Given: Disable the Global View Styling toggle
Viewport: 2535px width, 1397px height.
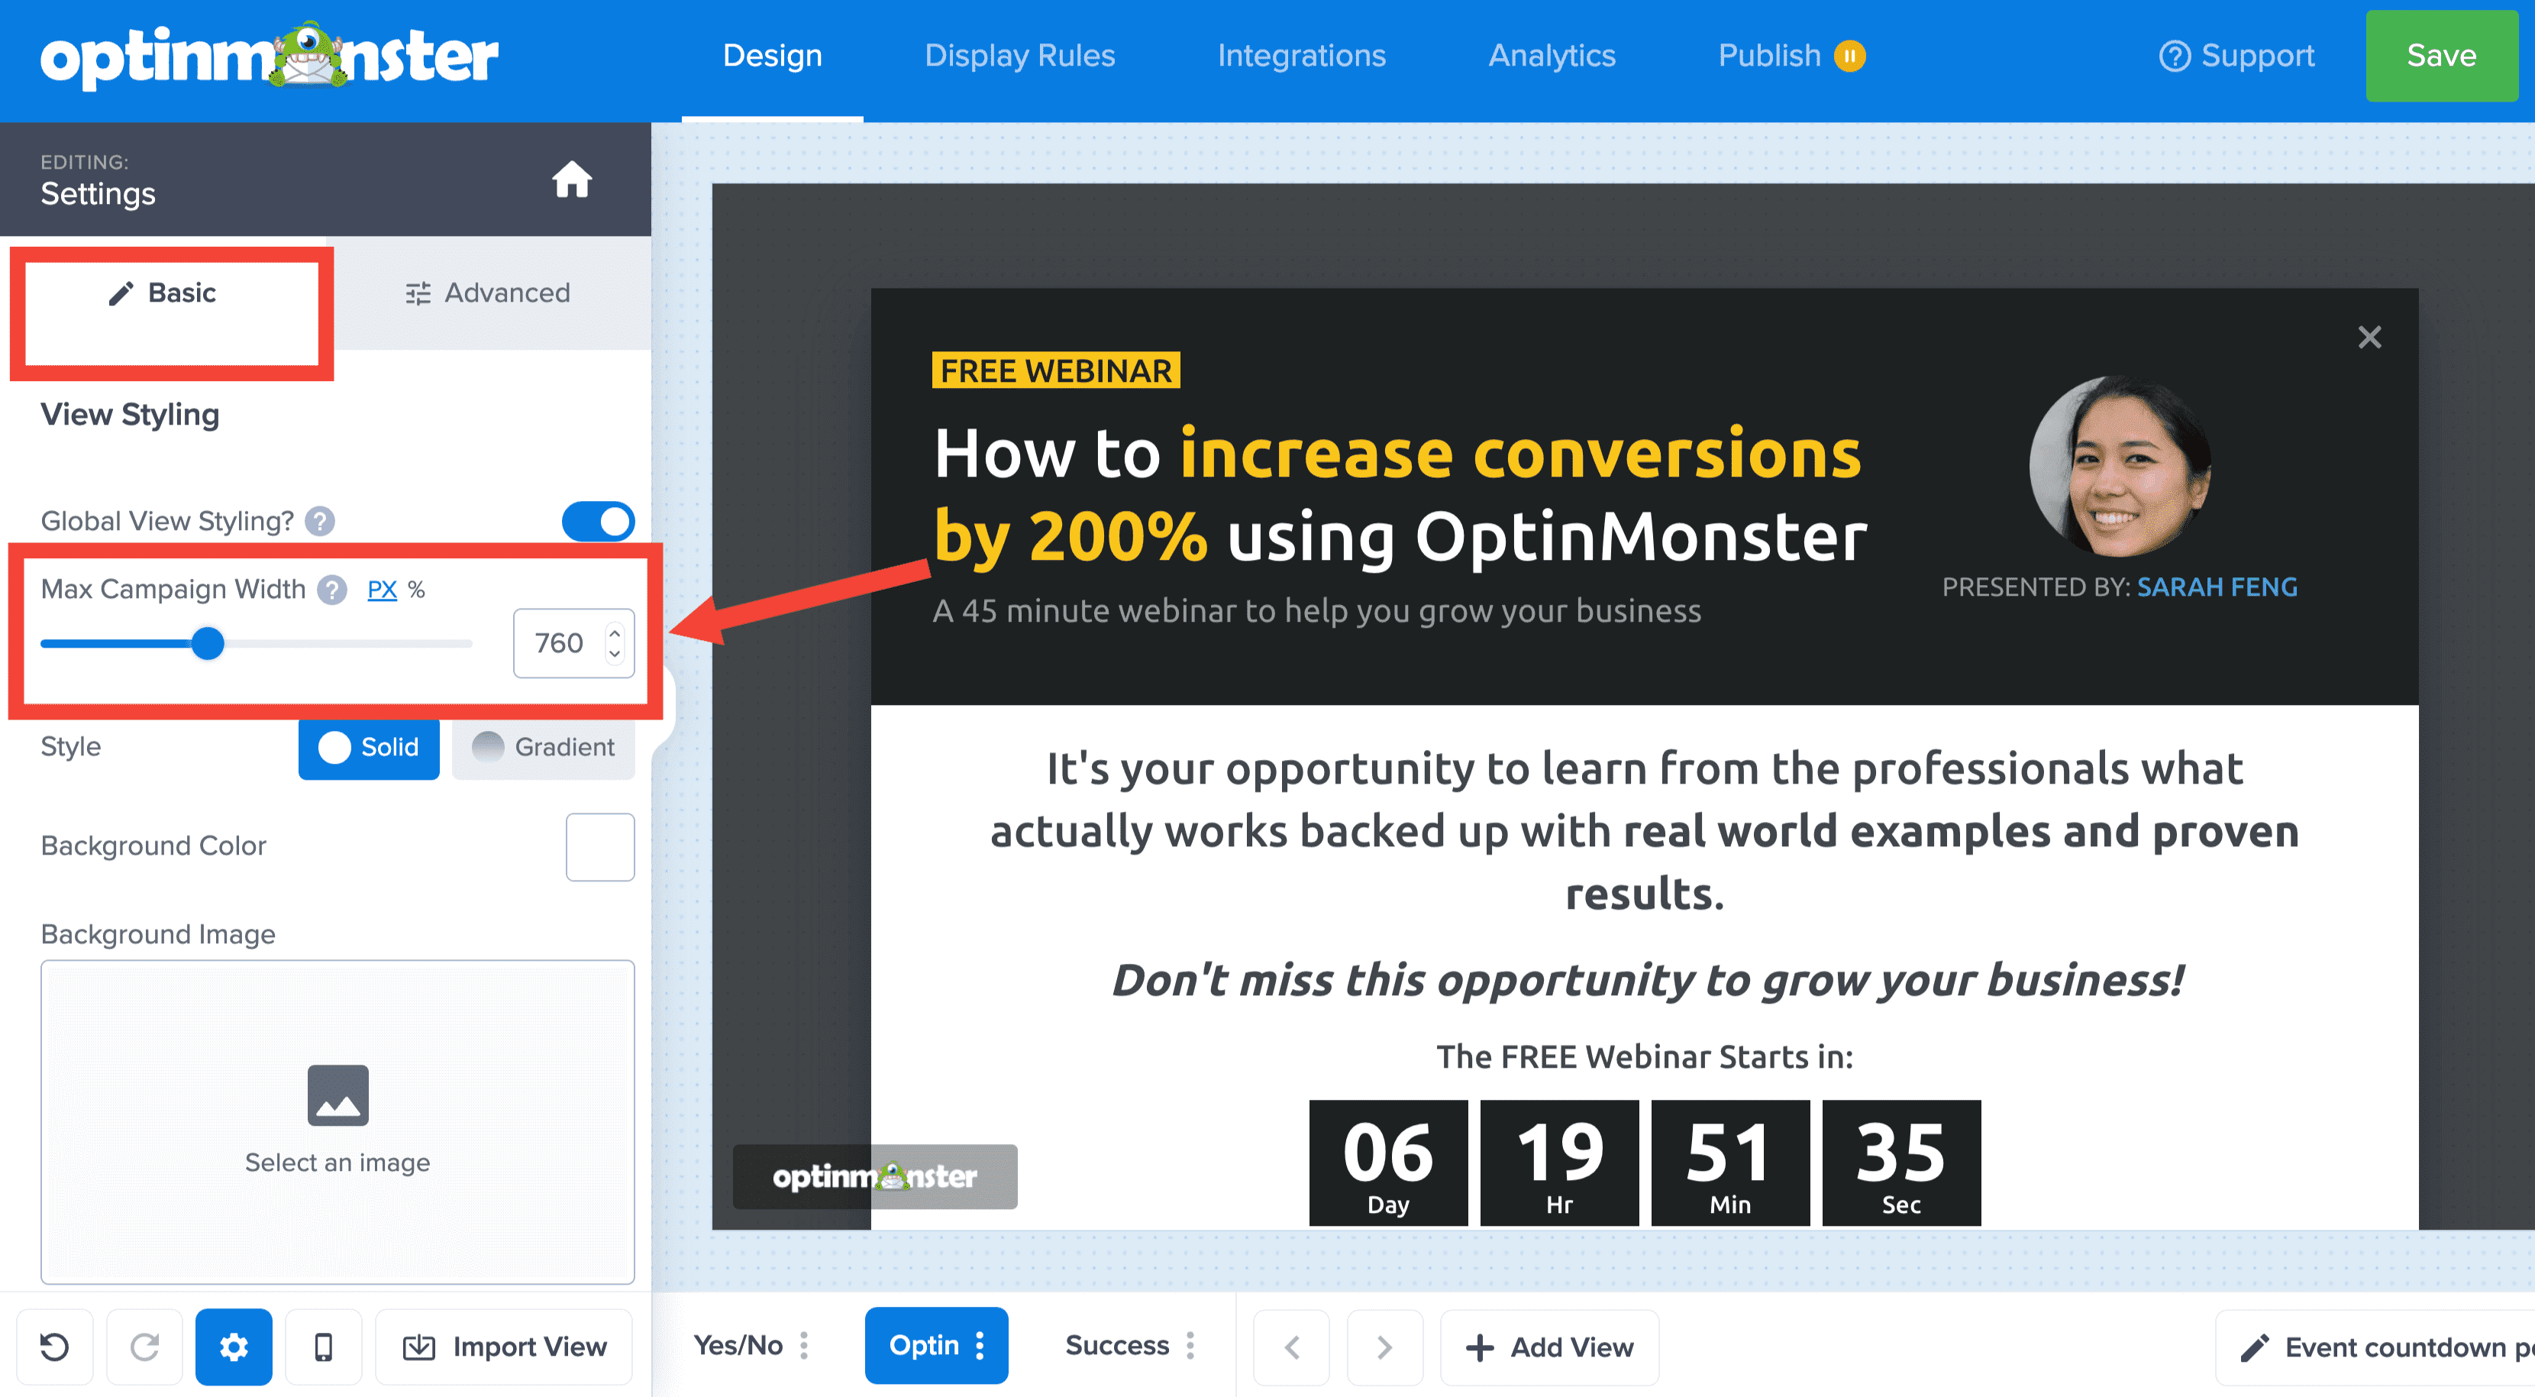Looking at the screenshot, I should (x=599, y=522).
